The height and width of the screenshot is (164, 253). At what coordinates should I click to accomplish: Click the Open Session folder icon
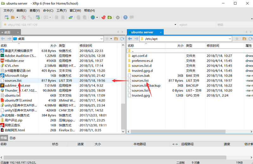[x=13, y=17]
